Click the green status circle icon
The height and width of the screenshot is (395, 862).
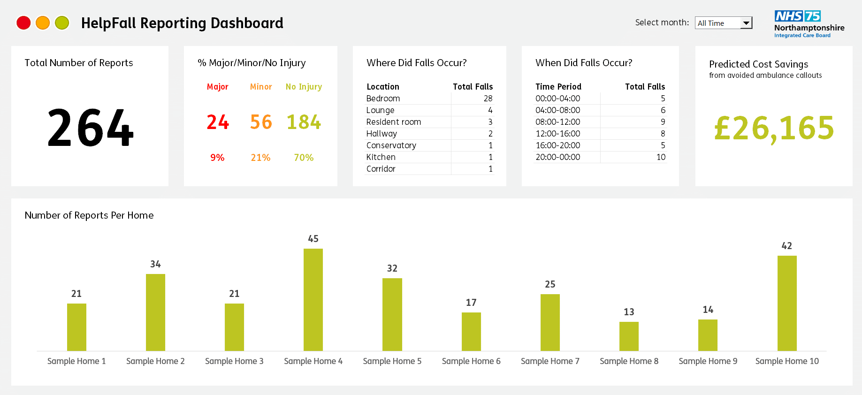pos(62,23)
